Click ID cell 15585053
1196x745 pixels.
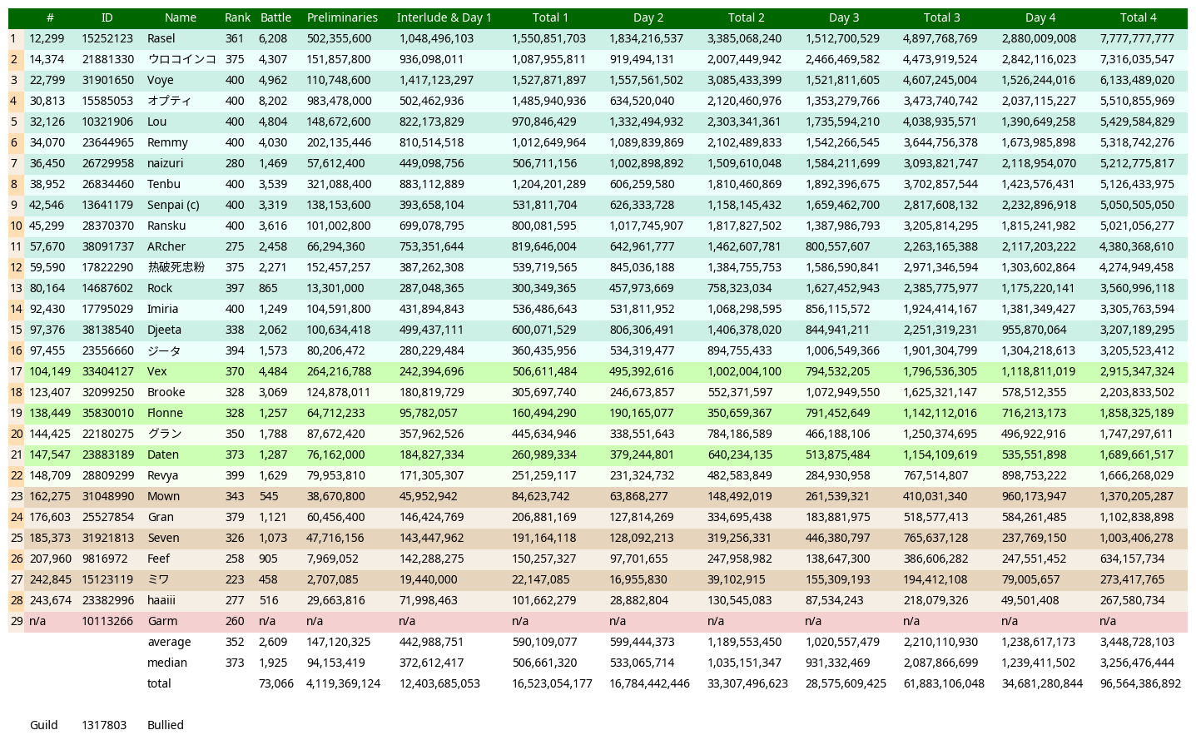pos(107,101)
